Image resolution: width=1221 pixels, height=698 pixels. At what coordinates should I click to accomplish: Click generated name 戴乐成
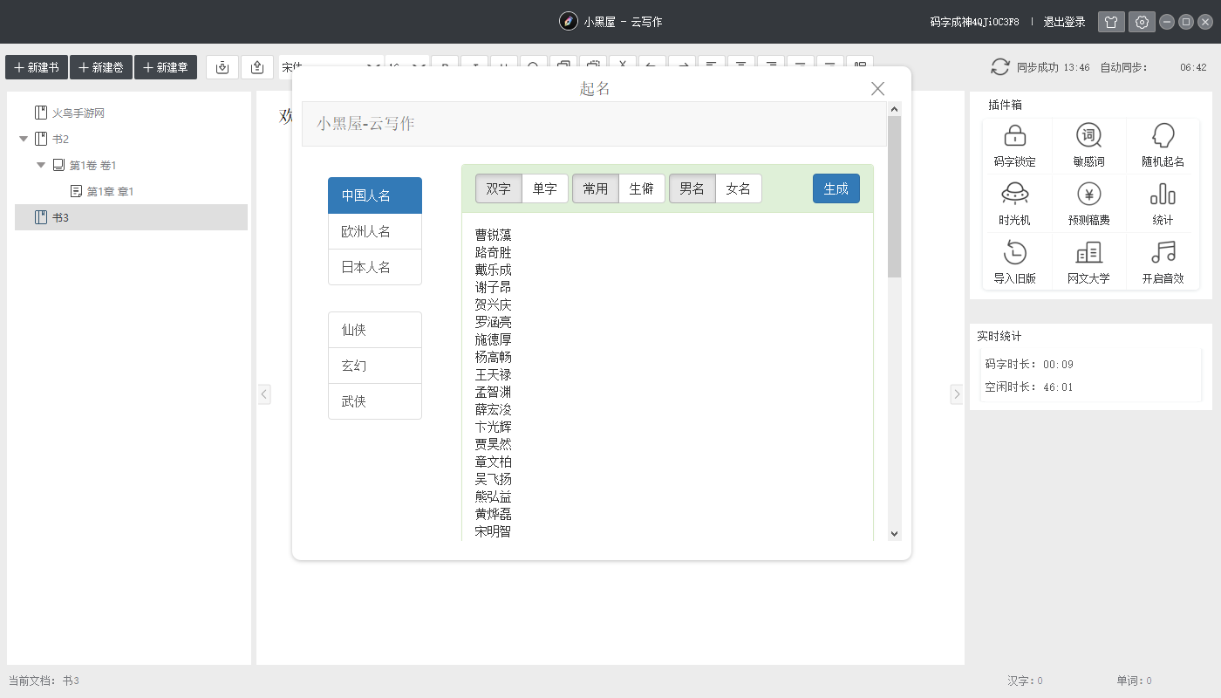494,270
